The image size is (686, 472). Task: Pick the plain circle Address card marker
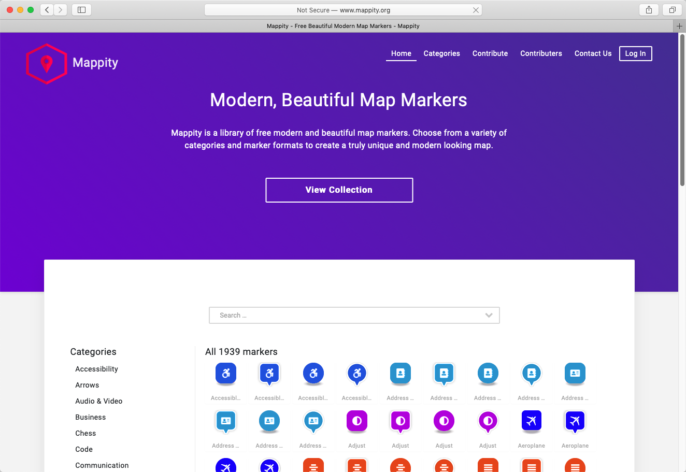(269, 421)
